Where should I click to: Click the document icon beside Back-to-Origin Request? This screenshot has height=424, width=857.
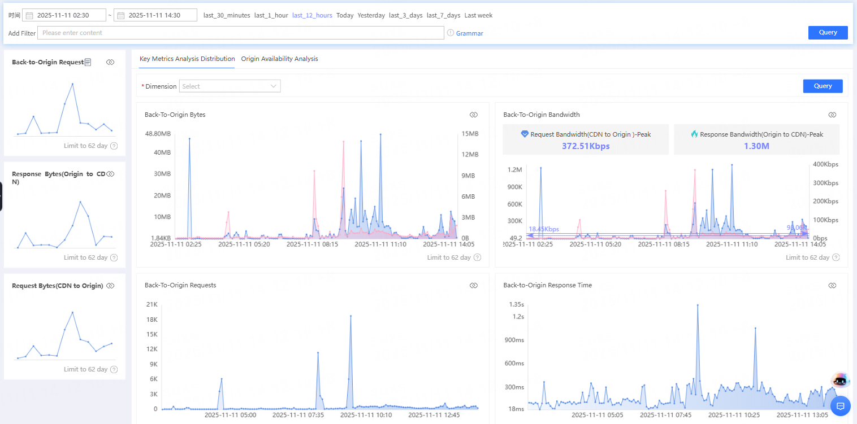[88, 62]
